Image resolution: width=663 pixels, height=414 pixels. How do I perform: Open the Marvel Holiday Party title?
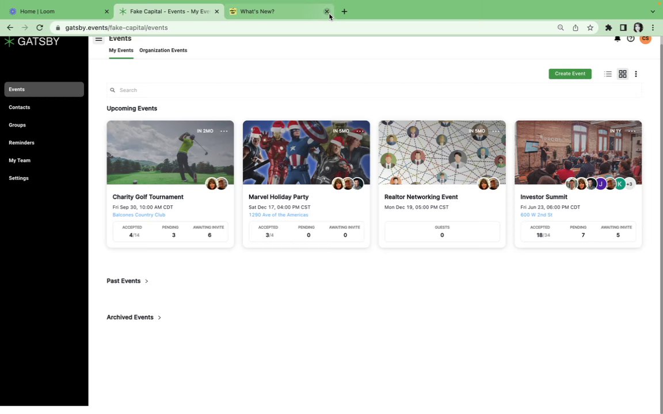[x=279, y=197]
